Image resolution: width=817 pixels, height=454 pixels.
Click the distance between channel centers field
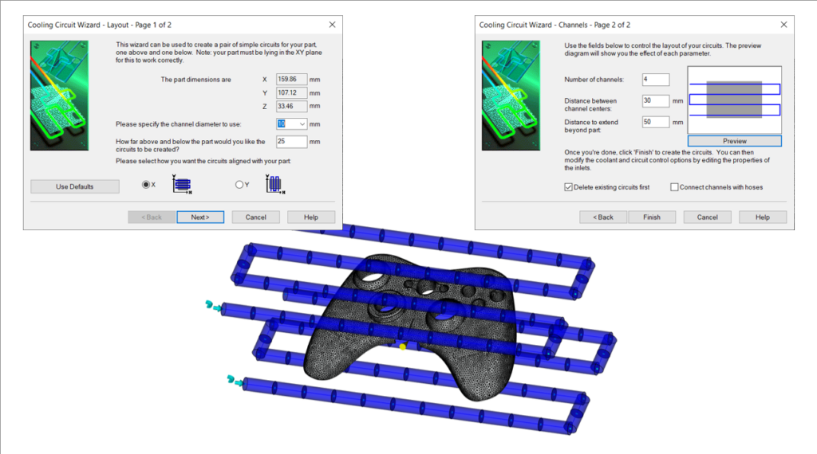pyautogui.click(x=656, y=101)
